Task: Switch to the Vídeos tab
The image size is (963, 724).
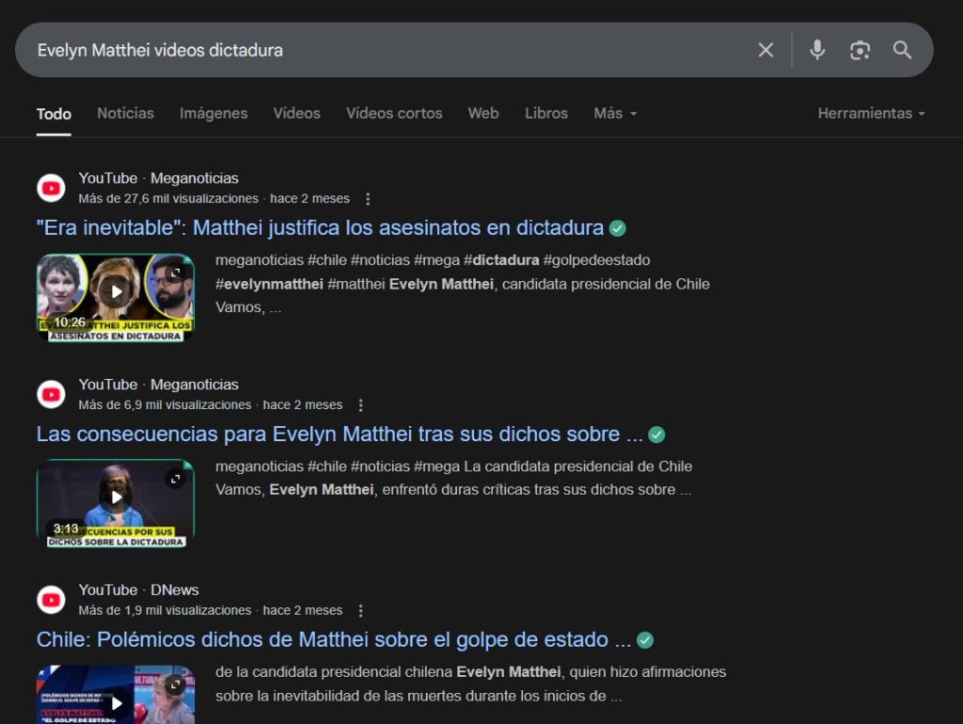Action: tap(296, 114)
